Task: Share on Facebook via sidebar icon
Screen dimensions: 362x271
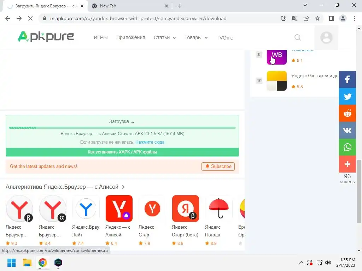Action: [347, 79]
